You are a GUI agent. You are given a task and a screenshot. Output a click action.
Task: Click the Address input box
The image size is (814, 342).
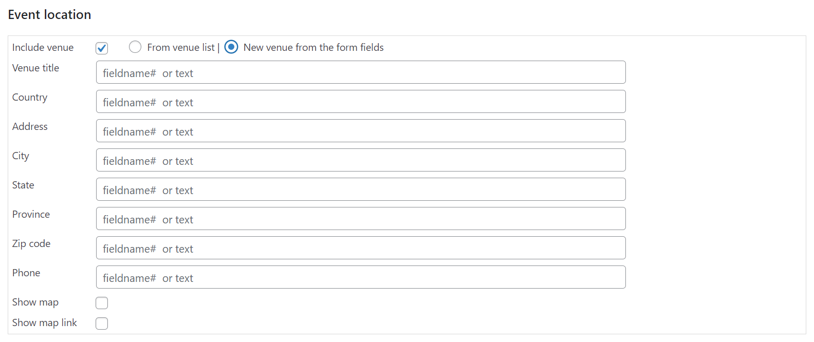tap(360, 131)
